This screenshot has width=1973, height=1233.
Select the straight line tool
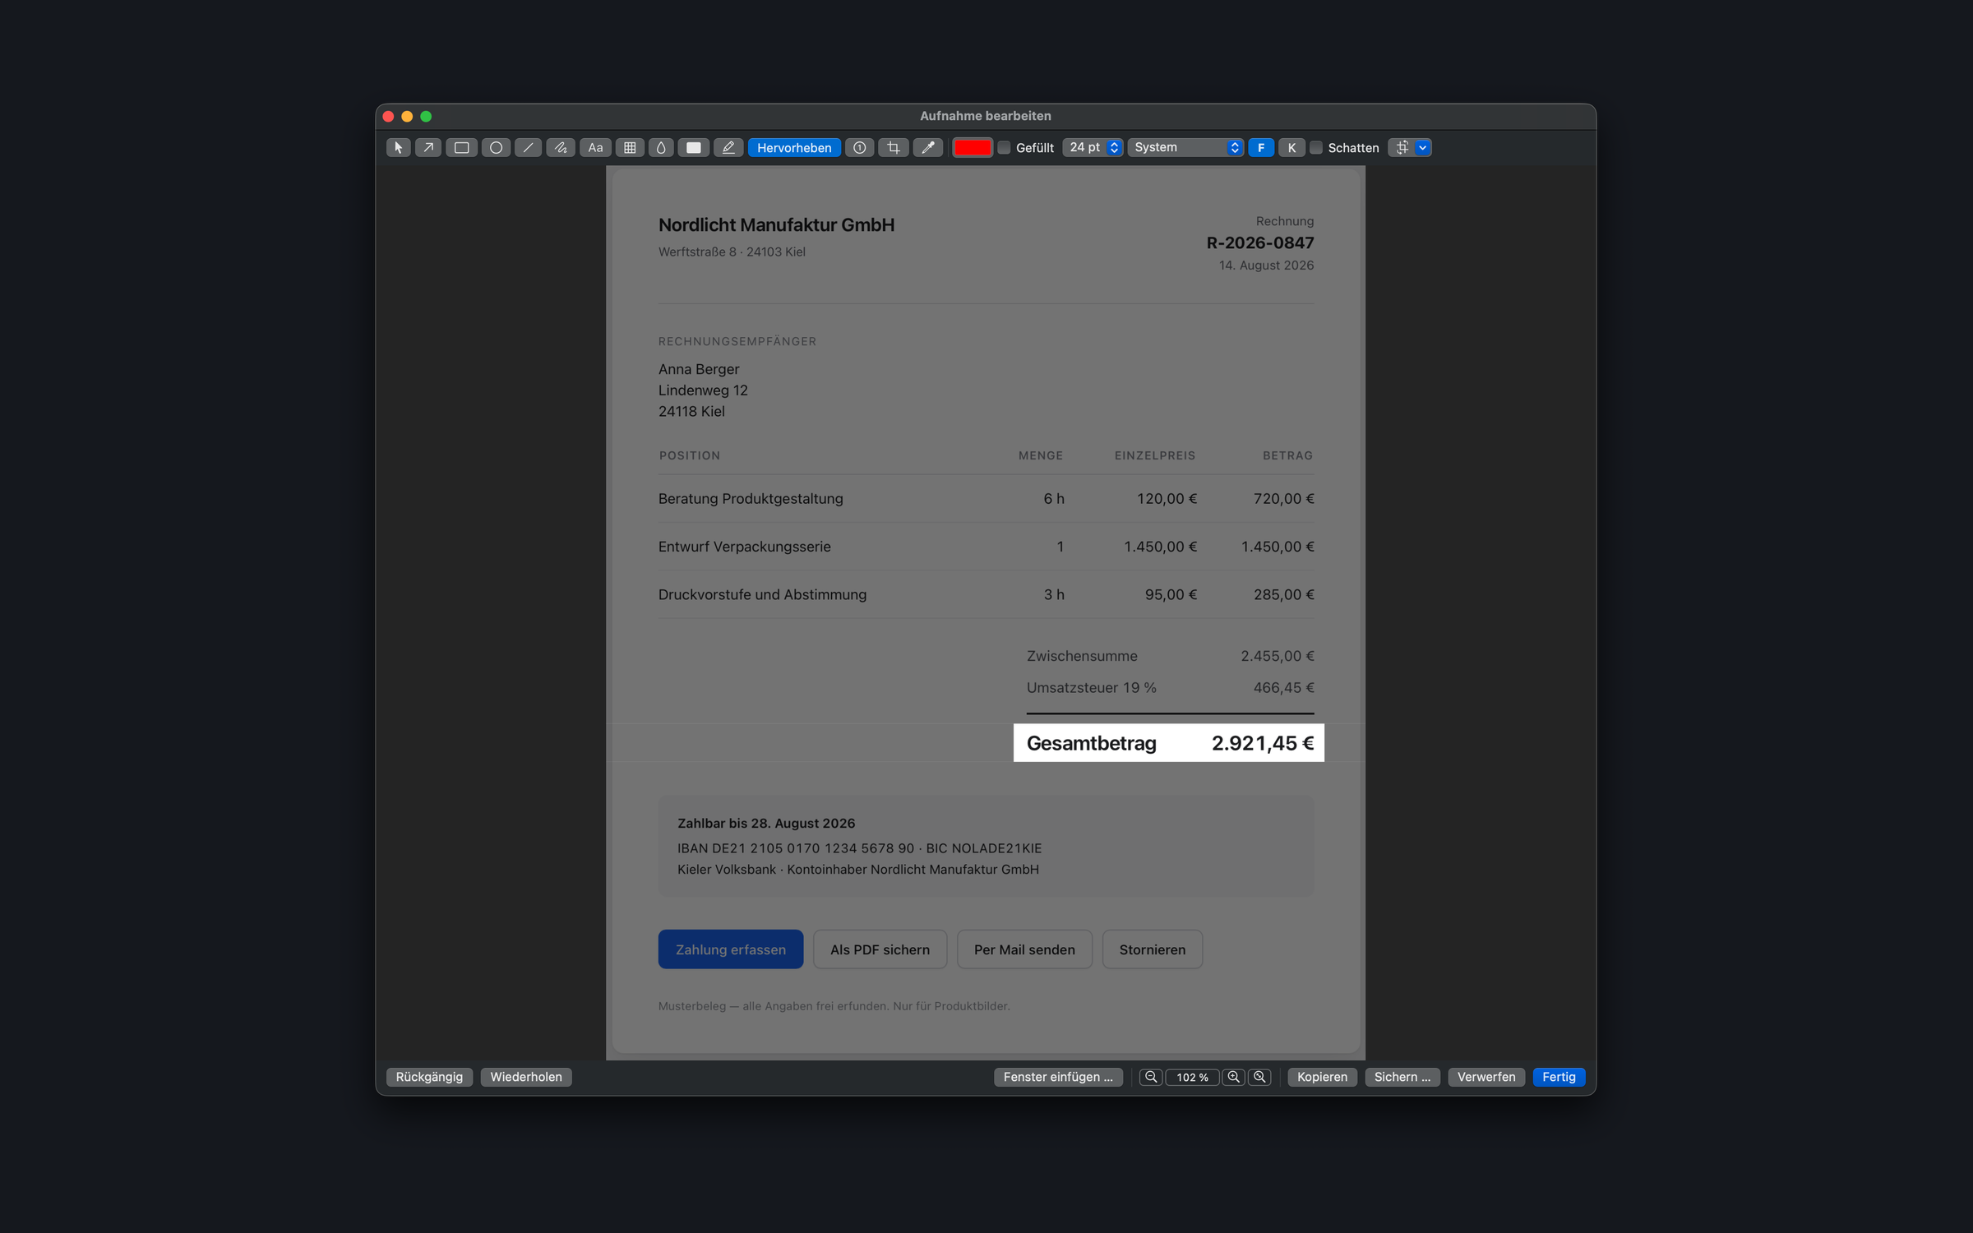click(x=528, y=148)
